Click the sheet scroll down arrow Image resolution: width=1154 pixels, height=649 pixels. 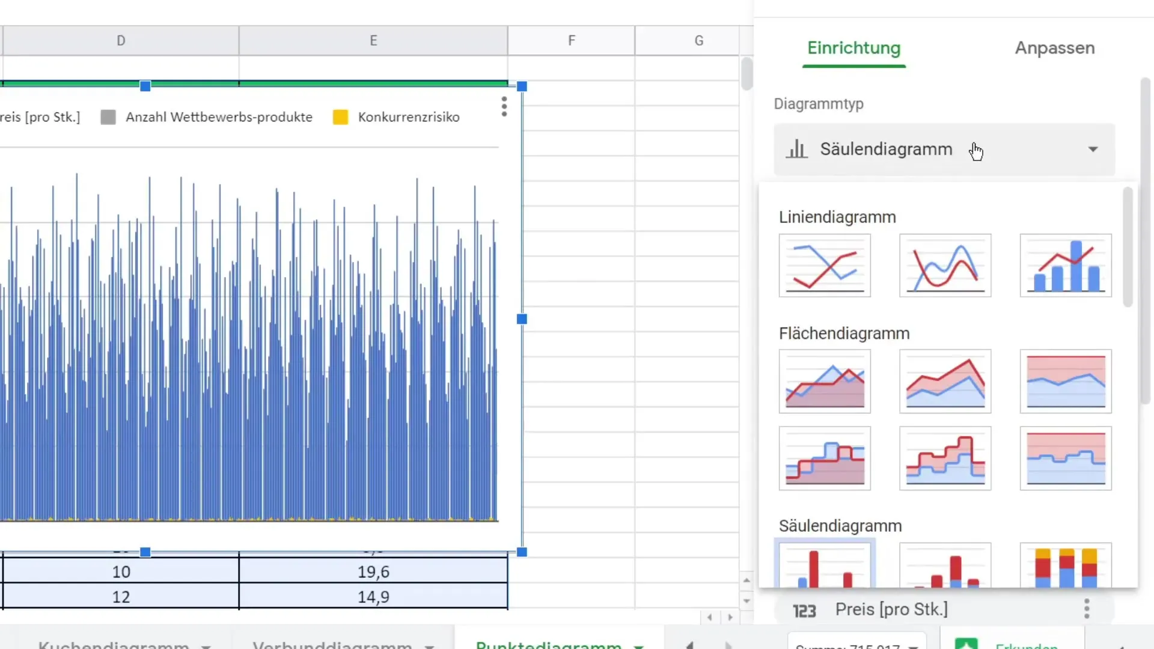click(x=746, y=600)
